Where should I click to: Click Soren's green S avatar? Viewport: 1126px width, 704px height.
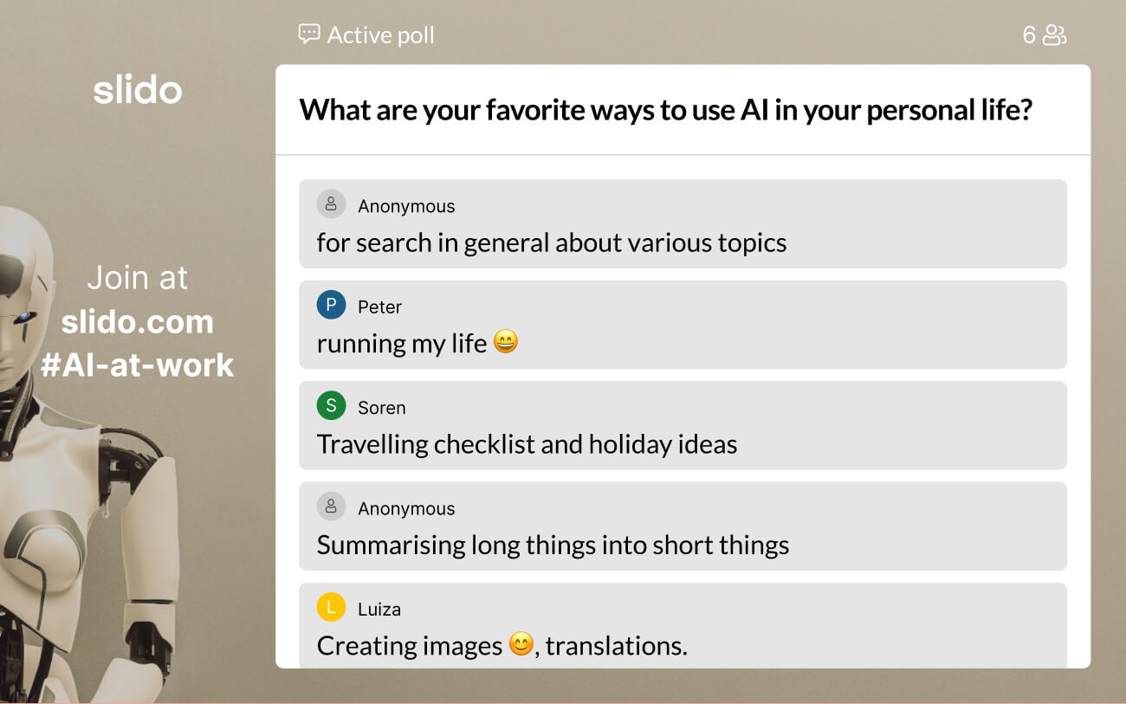(331, 406)
